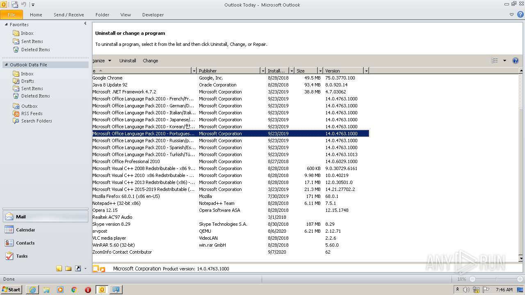This screenshot has height=295, width=525.
Task: Change the view with the view icon
Action: pyautogui.click(x=495, y=61)
